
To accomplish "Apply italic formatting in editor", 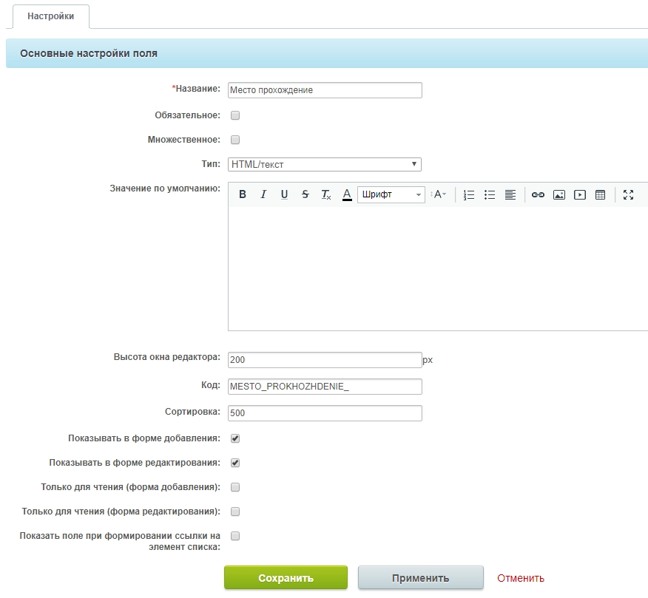I will point(263,194).
